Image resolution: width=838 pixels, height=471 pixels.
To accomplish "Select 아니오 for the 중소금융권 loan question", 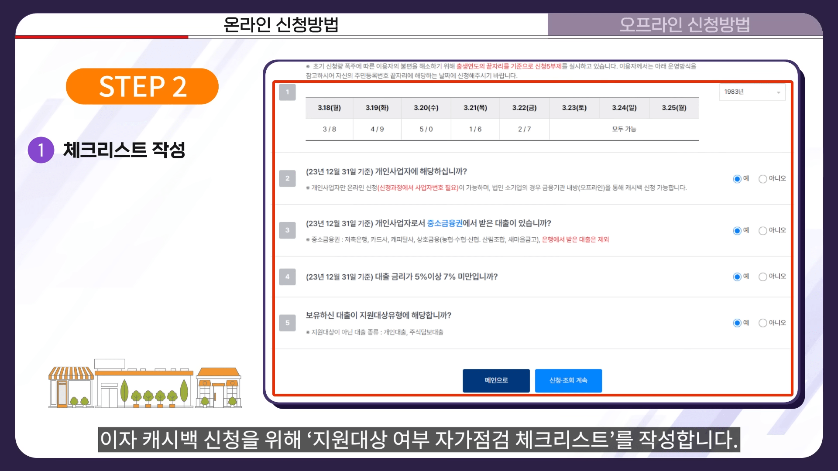I will click(762, 231).
